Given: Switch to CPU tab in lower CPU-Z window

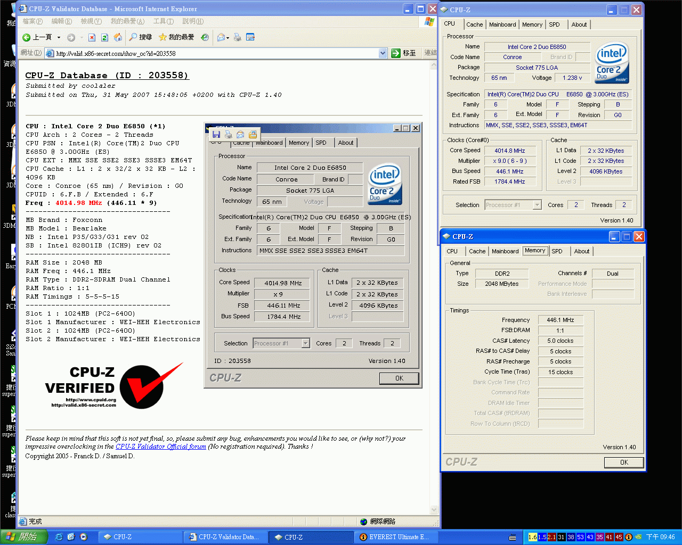Looking at the screenshot, I should click(x=452, y=251).
